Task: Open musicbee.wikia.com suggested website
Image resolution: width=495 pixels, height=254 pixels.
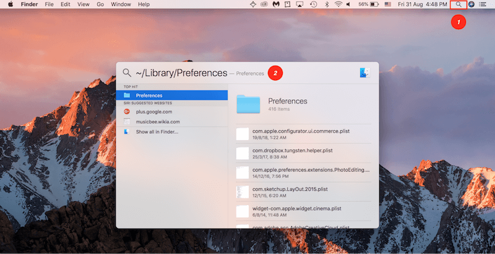Action: 158,121
